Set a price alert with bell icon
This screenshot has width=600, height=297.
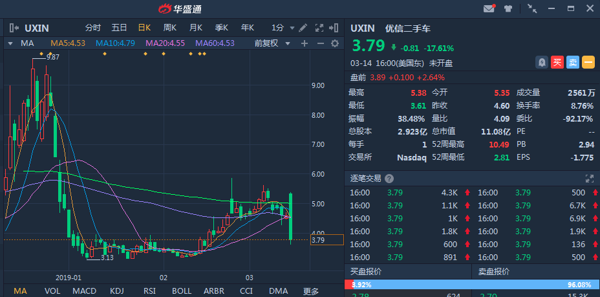click(541, 62)
